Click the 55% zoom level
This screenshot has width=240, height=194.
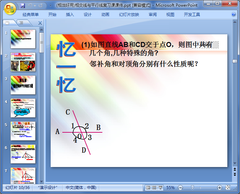(170, 188)
